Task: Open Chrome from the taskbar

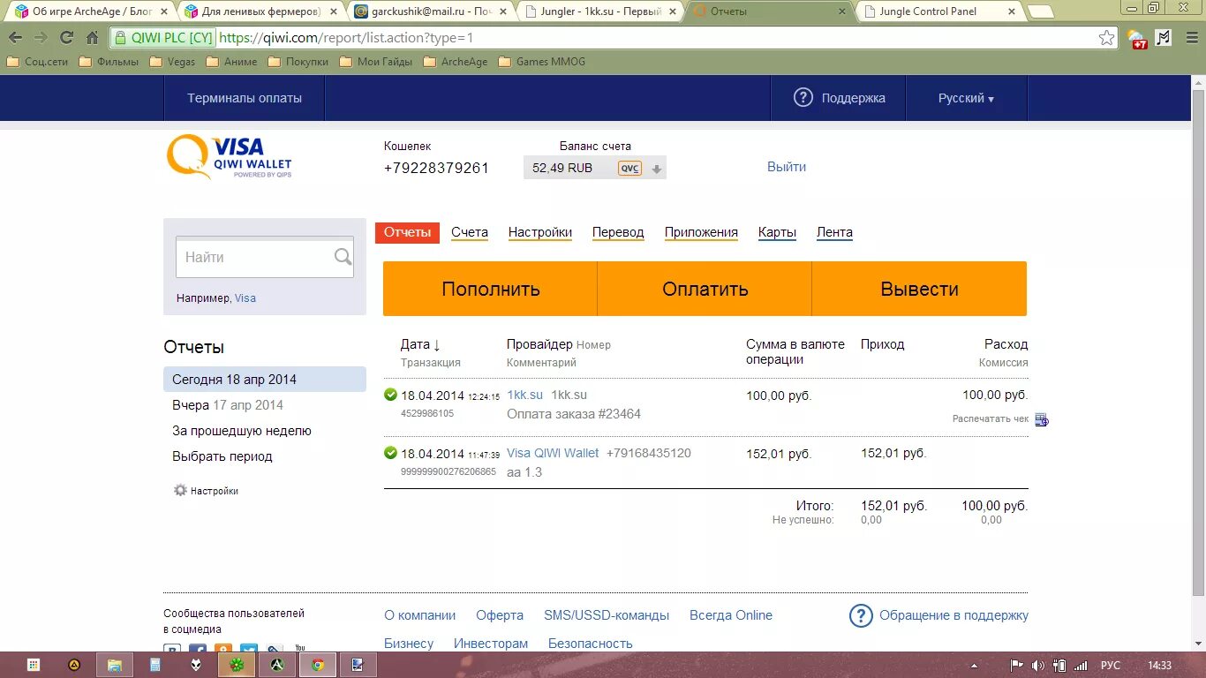Action: click(317, 665)
